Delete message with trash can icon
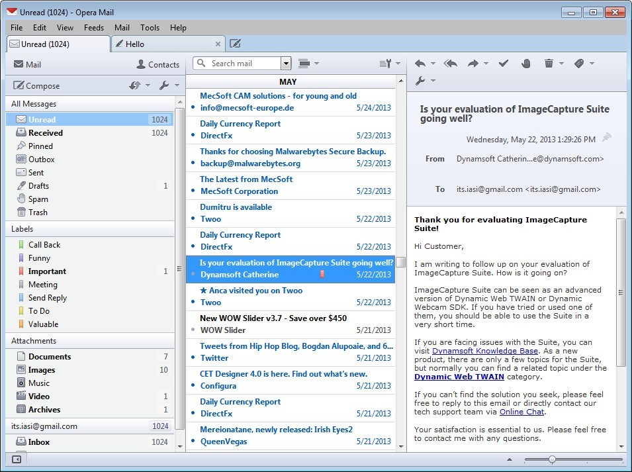Image resolution: width=632 pixels, height=472 pixels. [549, 64]
